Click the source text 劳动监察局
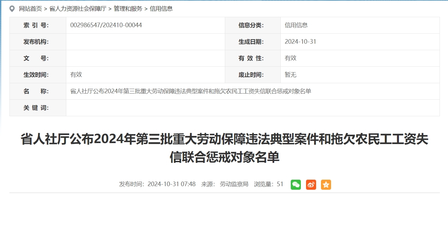Screen dimensions: 448x225 (234, 184)
